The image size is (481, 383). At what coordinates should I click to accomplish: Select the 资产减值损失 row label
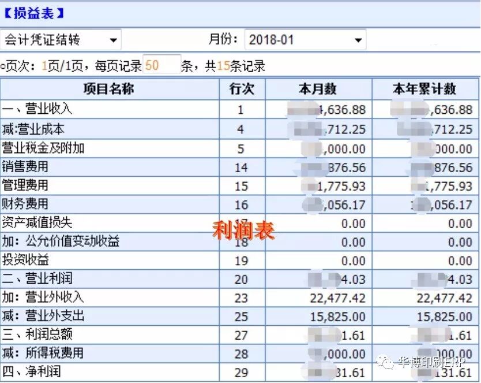(x=37, y=222)
